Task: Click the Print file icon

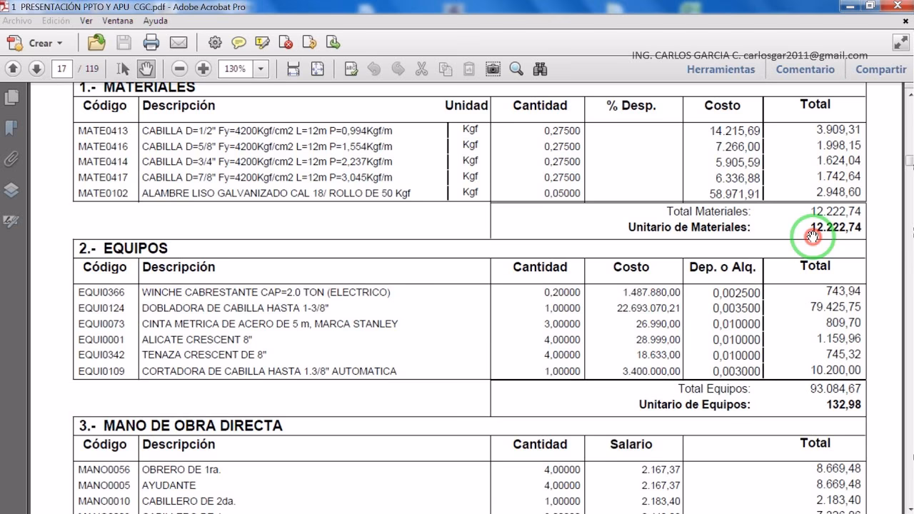Action: [151, 43]
